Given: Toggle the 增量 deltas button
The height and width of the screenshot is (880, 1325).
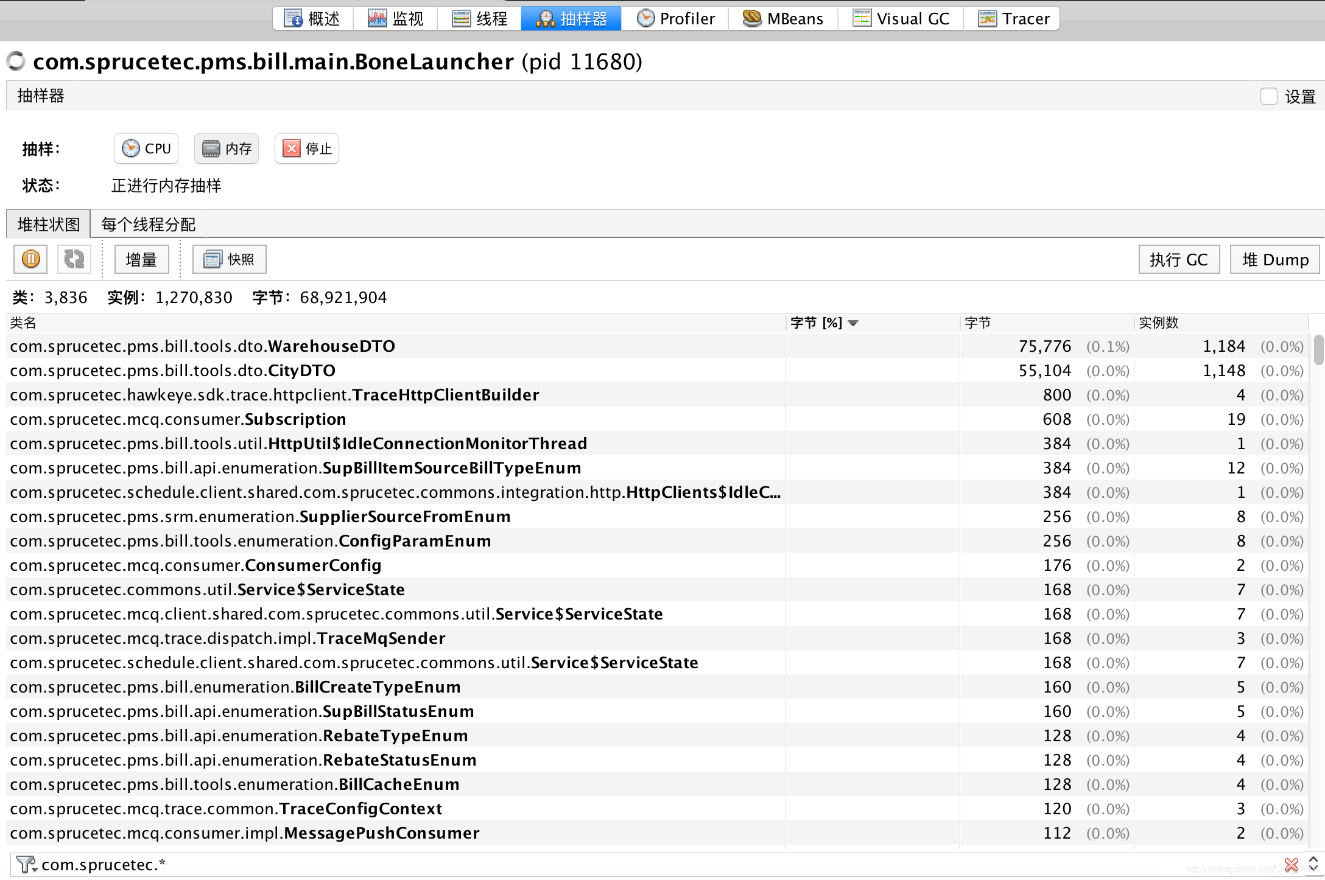Looking at the screenshot, I should tap(141, 260).
